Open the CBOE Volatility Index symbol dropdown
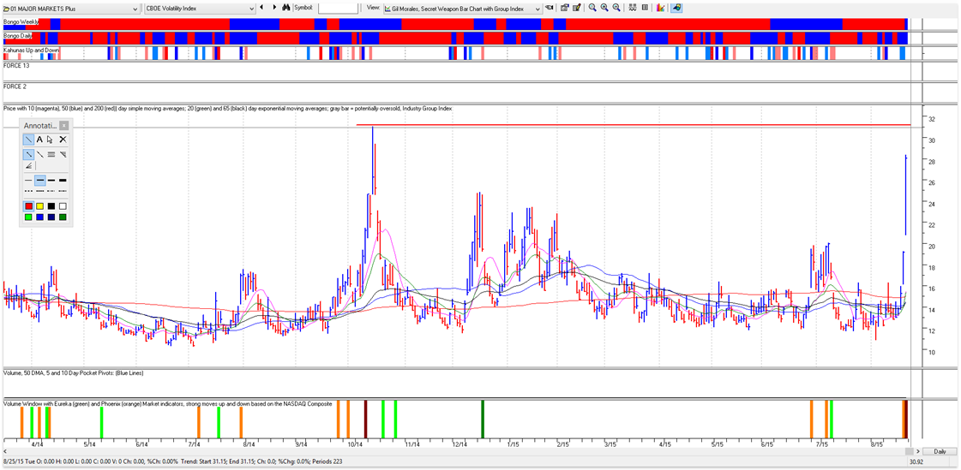The width and height of the screenshot is (961, 470). tap(199, 8)
